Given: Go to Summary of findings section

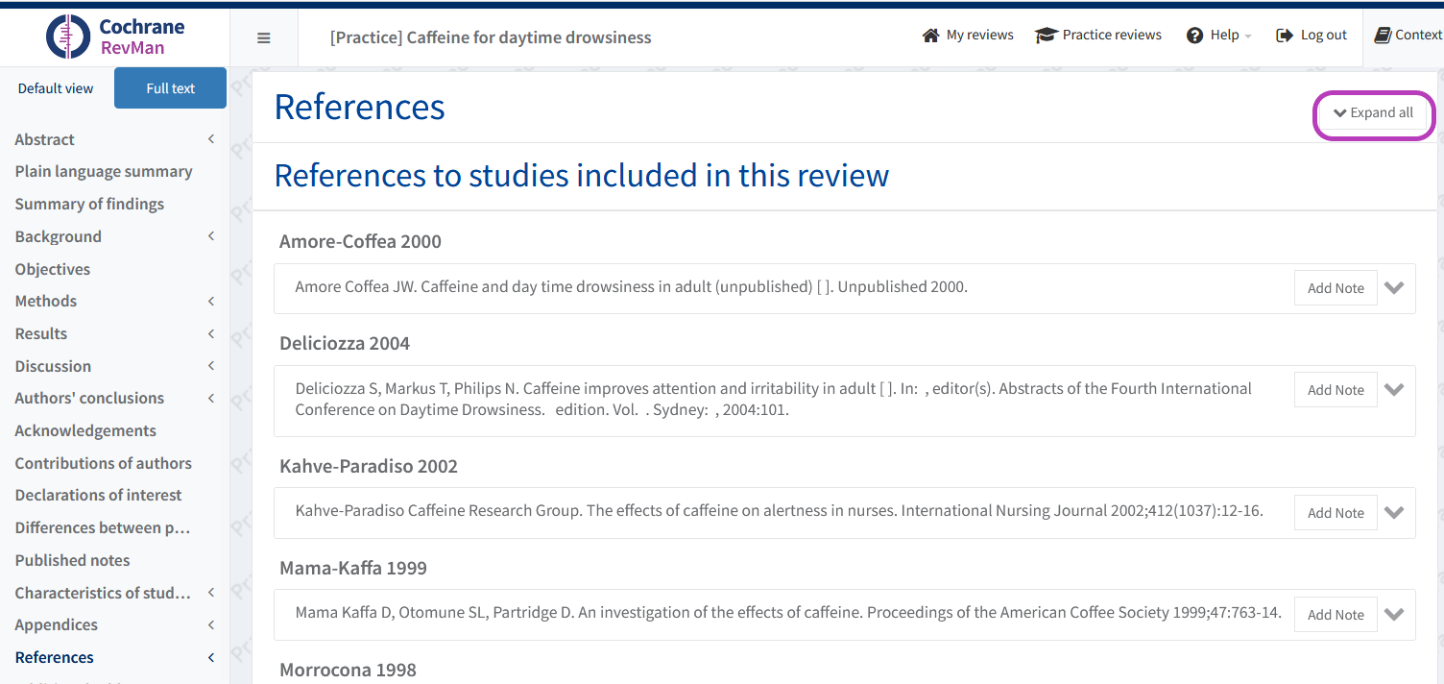Looking at the screenshot, I should [x=89, y=204].
